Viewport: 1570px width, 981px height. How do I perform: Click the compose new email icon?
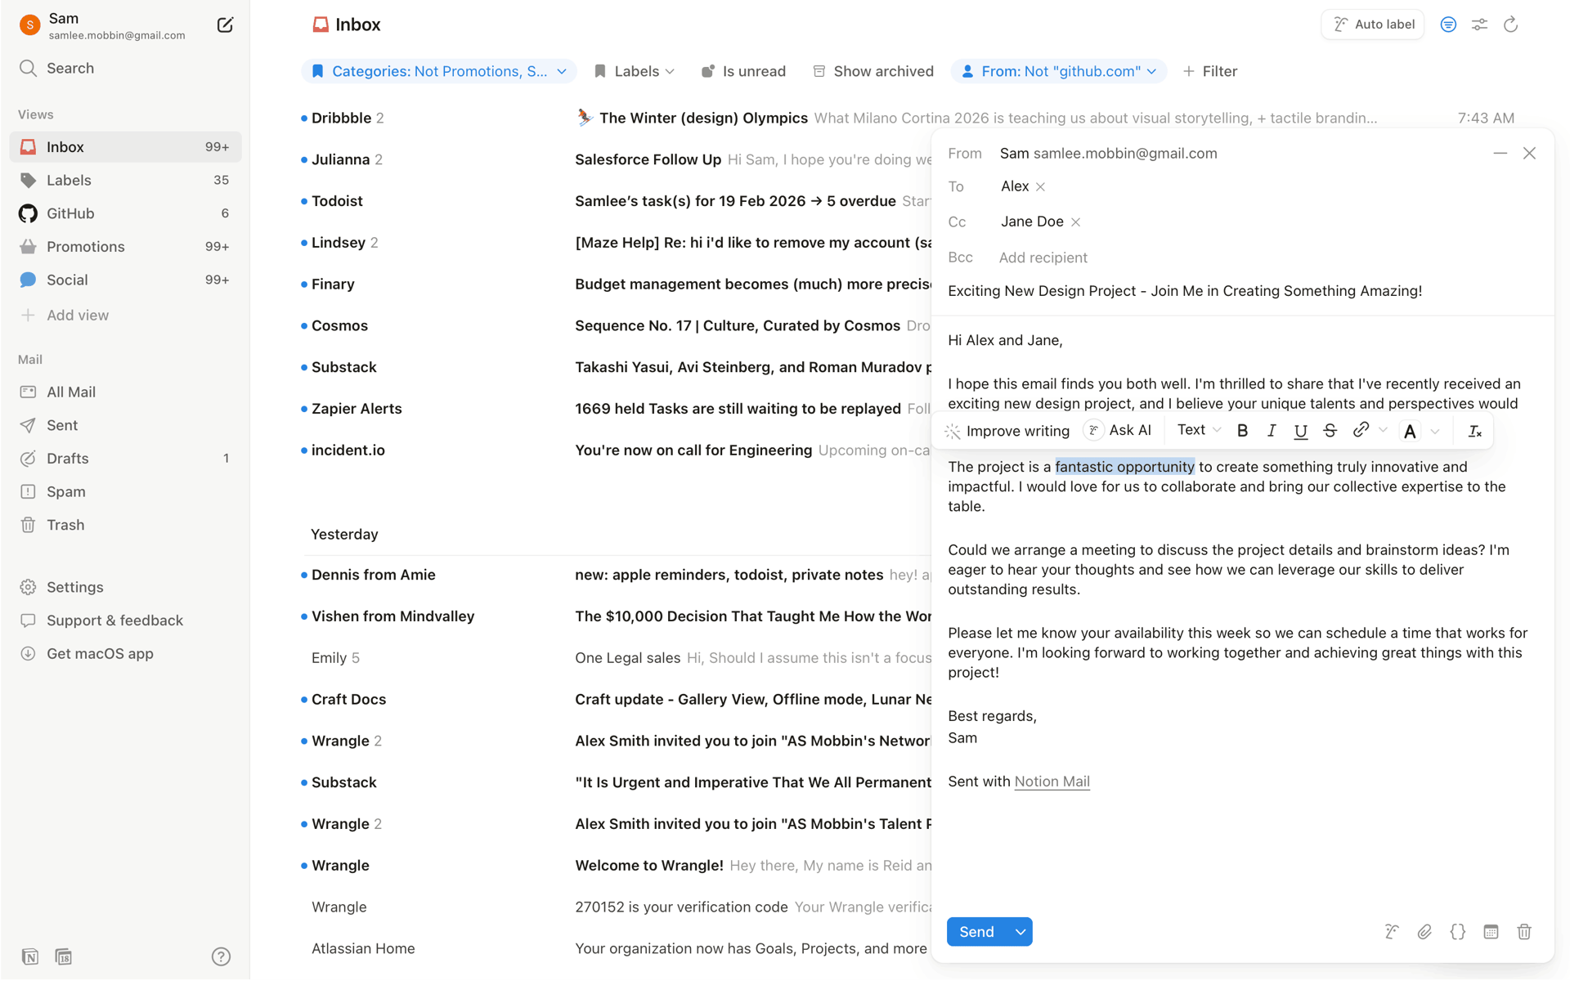pos(225,25)
